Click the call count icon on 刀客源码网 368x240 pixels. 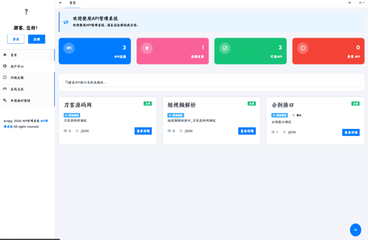[x=65, y=131]
